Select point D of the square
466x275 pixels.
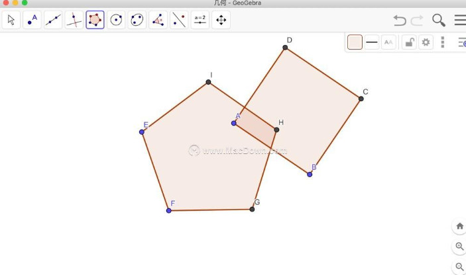tap(285, 48)
